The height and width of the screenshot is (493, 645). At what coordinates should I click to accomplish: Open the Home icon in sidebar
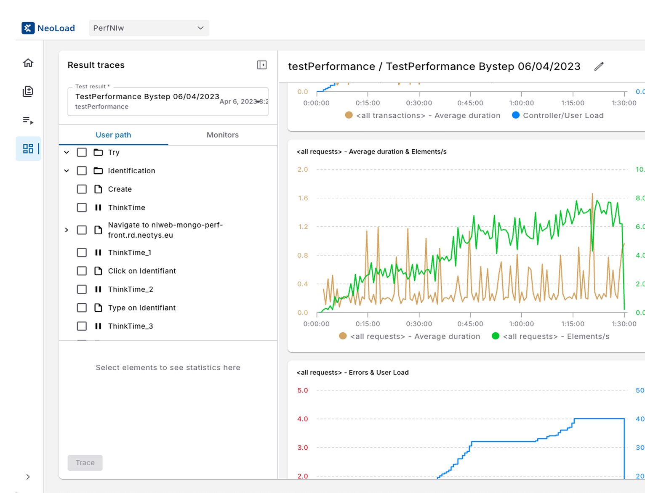pyautogui.click(x=28, y=63)
